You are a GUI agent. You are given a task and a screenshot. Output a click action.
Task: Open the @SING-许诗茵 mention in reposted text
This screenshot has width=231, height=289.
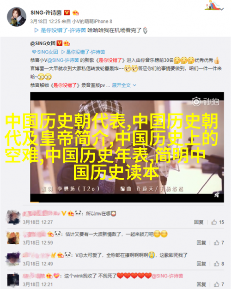63,60
